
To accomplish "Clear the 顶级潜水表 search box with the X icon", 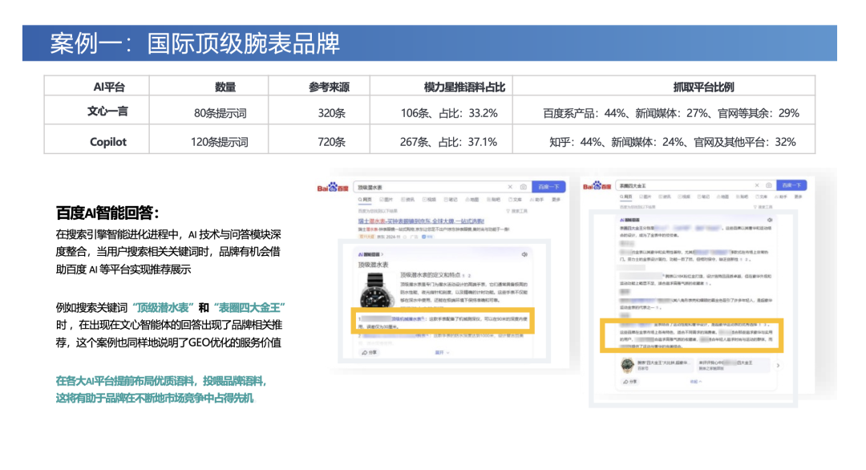I will [x=510, y=187].
